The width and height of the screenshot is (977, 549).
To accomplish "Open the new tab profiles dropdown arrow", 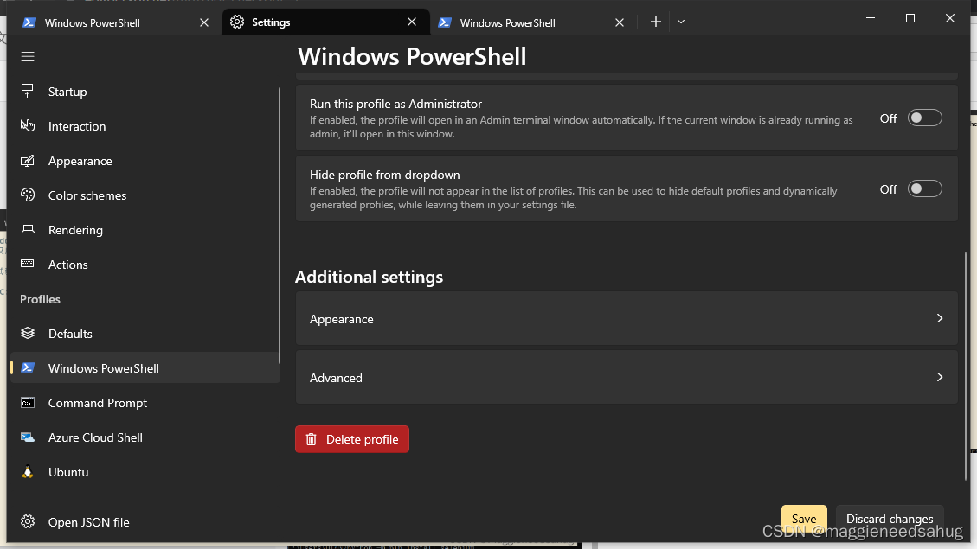I will (681, 22).
